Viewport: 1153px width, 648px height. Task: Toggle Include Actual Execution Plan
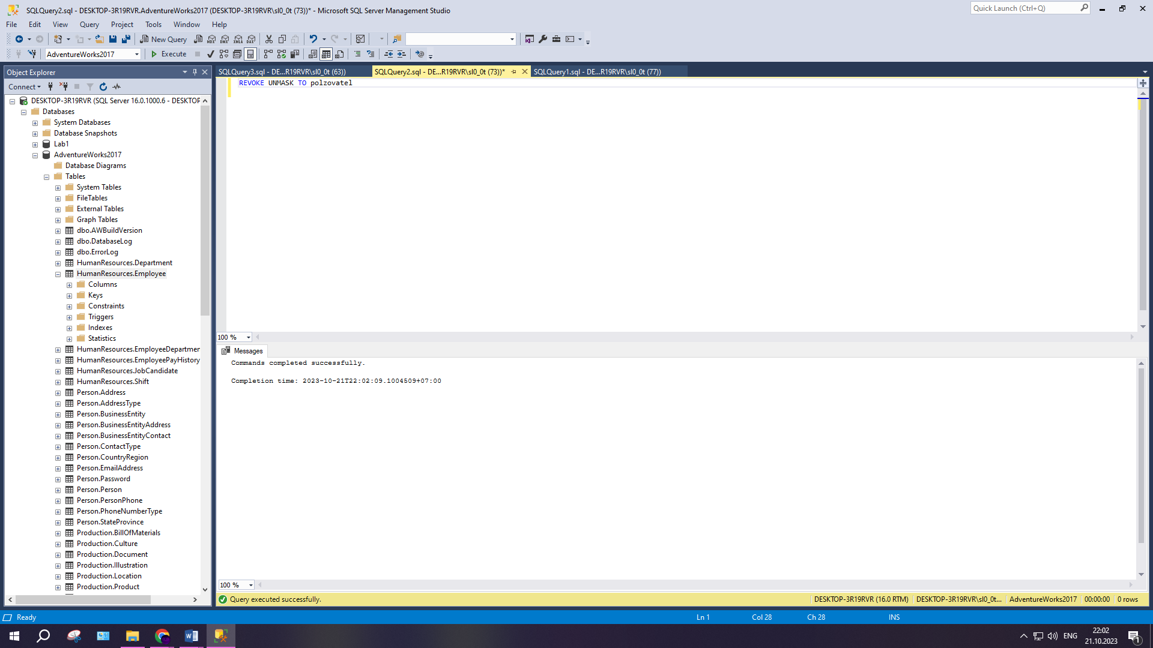click(x=268, y=54)
